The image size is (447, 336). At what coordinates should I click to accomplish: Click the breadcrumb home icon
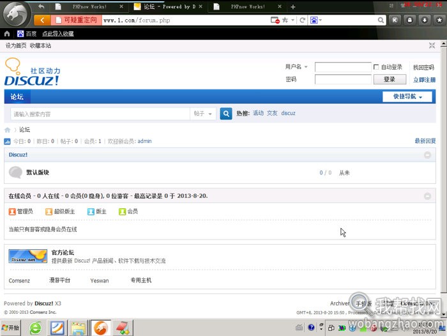[8, 130]
